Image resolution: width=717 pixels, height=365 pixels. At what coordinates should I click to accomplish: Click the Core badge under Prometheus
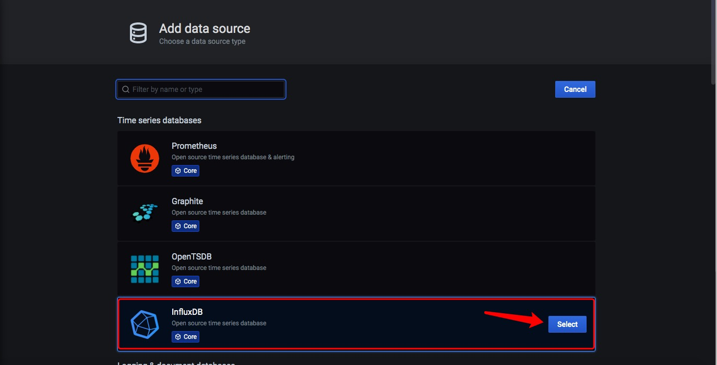(x=185, y=171)
